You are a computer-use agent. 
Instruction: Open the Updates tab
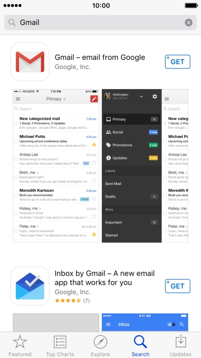click(x=181, y=346)
